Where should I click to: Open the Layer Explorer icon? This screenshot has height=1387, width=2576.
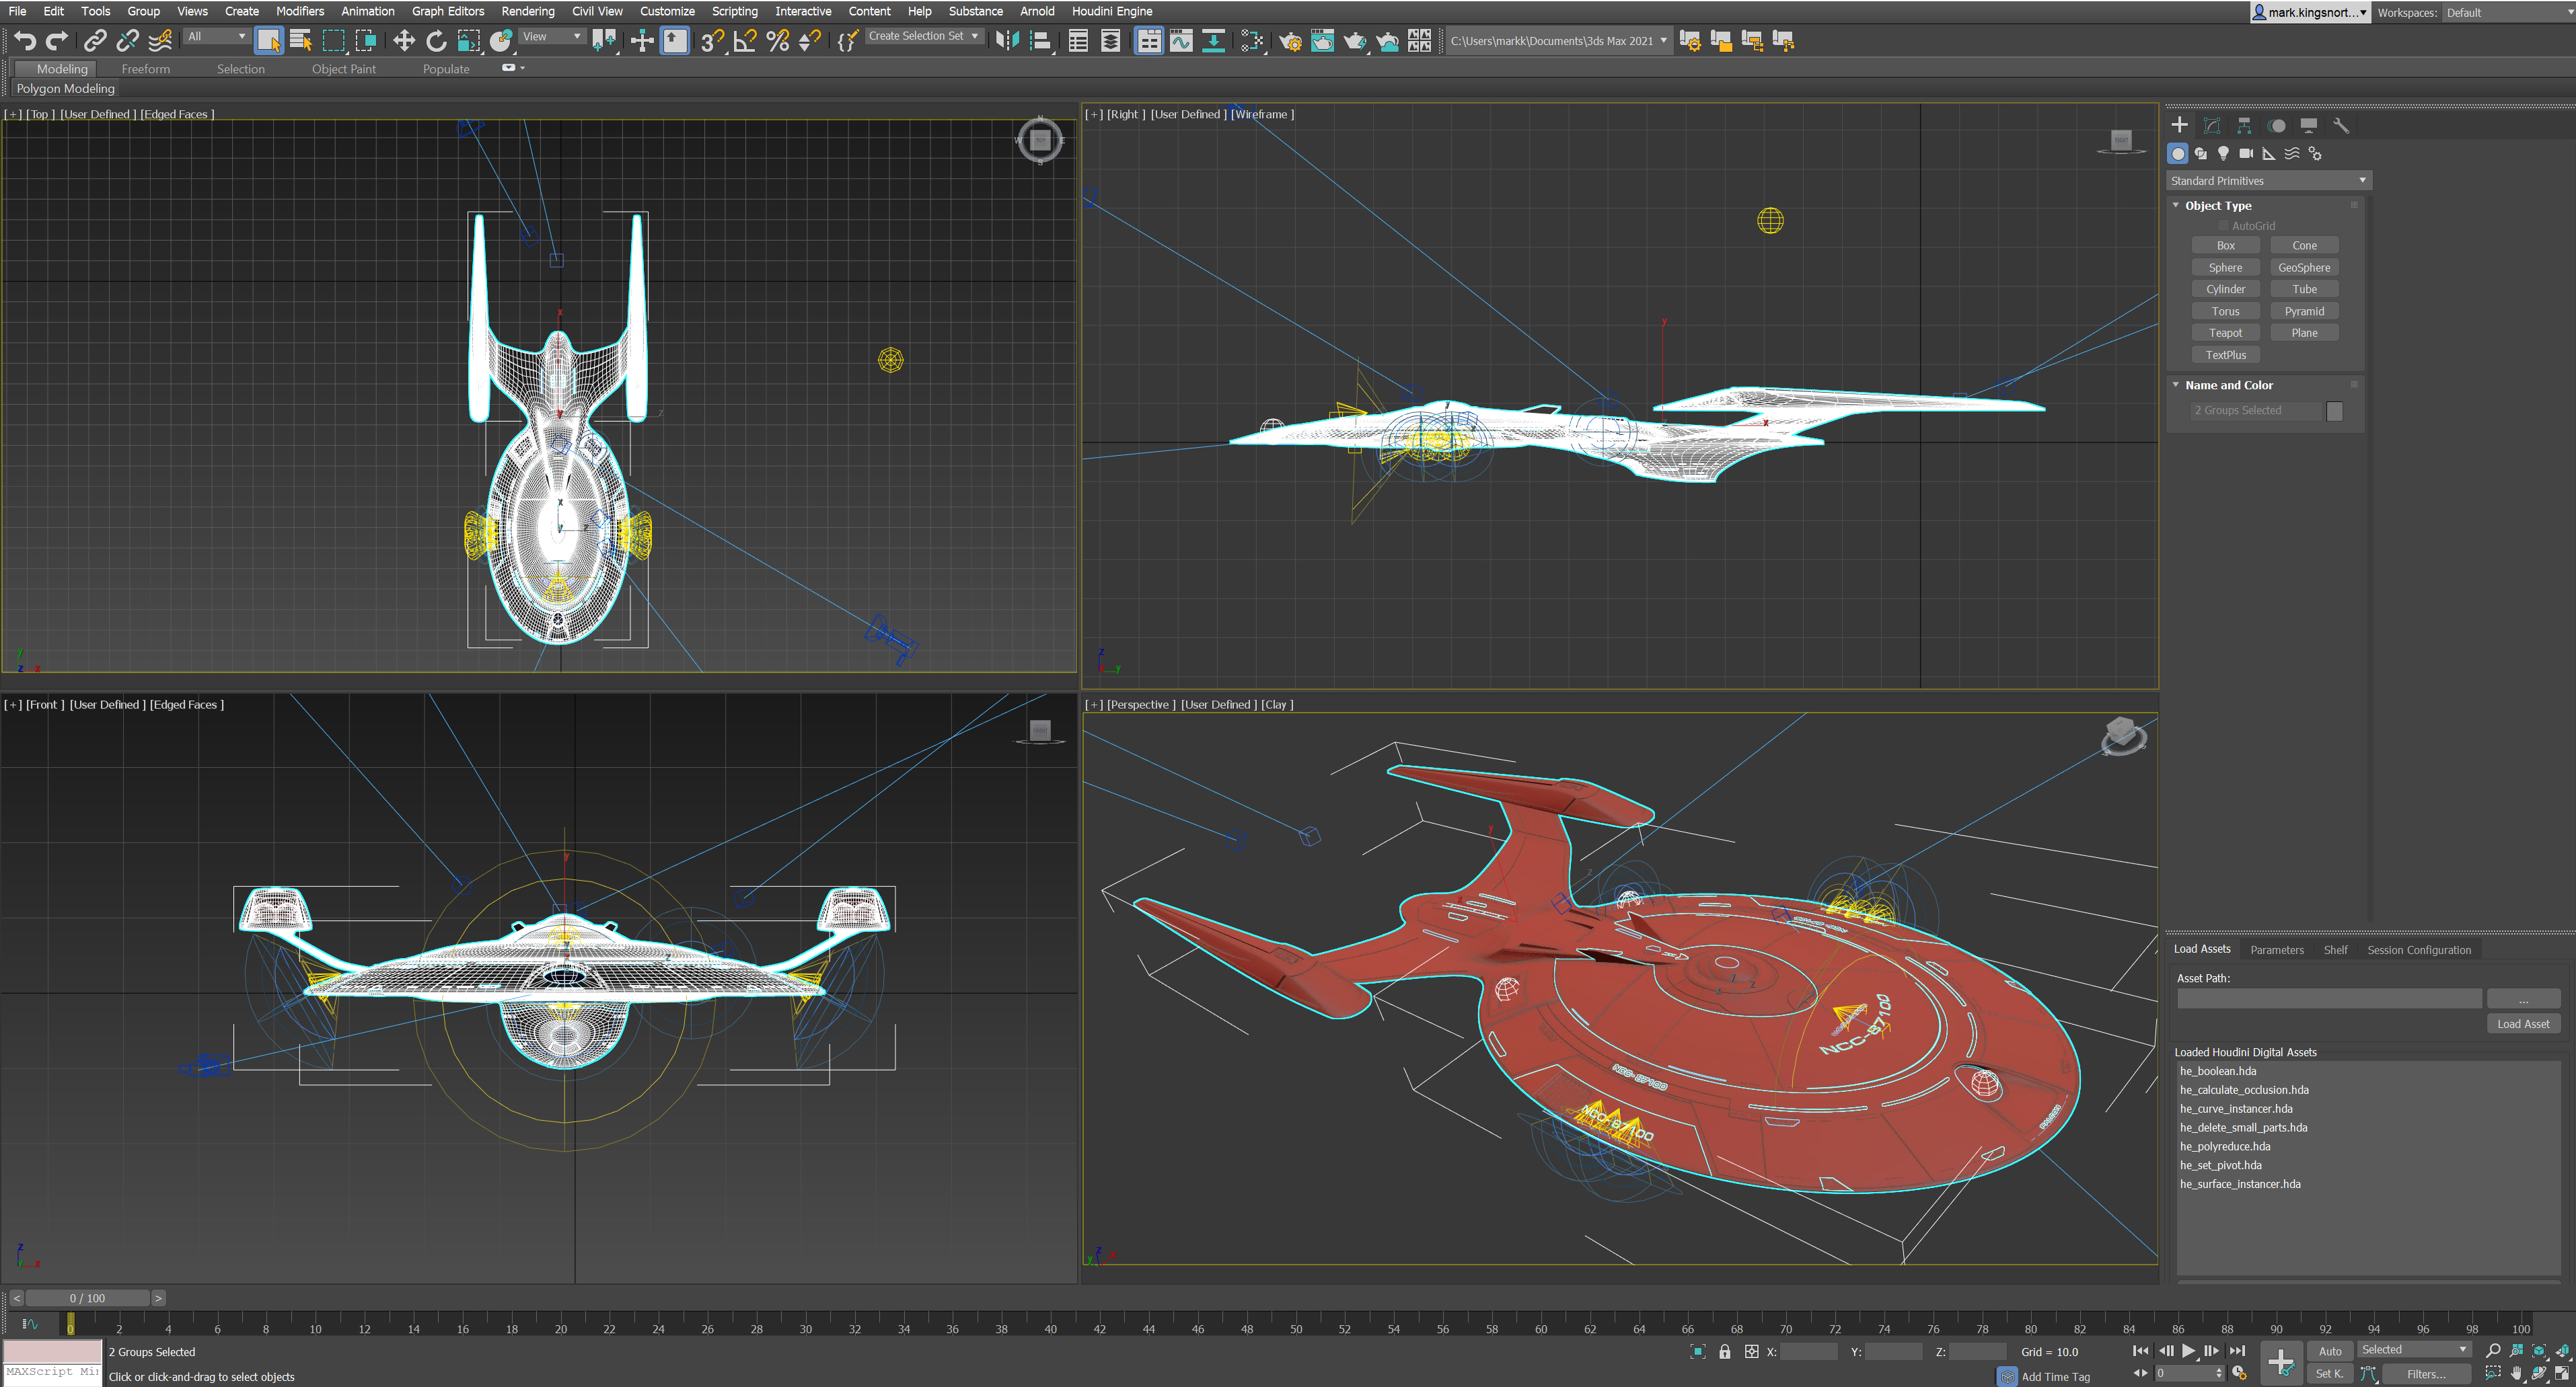point(1110,41)
